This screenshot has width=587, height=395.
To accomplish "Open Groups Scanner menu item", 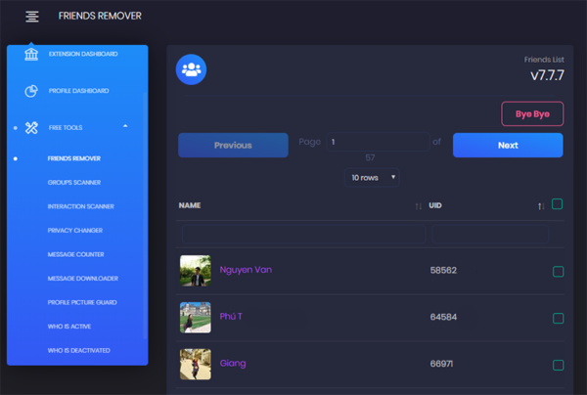I will click(x=73, y=183).
